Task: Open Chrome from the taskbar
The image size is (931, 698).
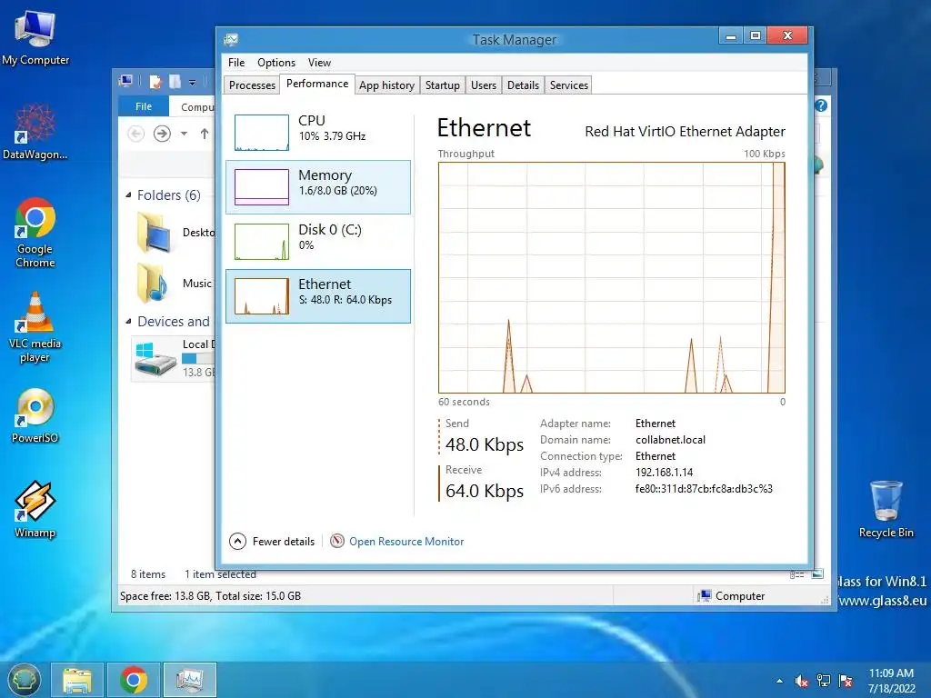Action: click(x=134, y=680)
